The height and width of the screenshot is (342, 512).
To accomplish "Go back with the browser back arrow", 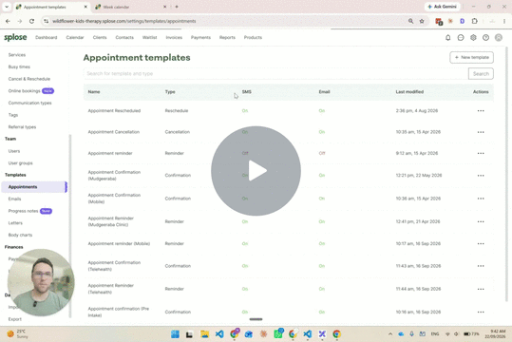I will point(8,21).
